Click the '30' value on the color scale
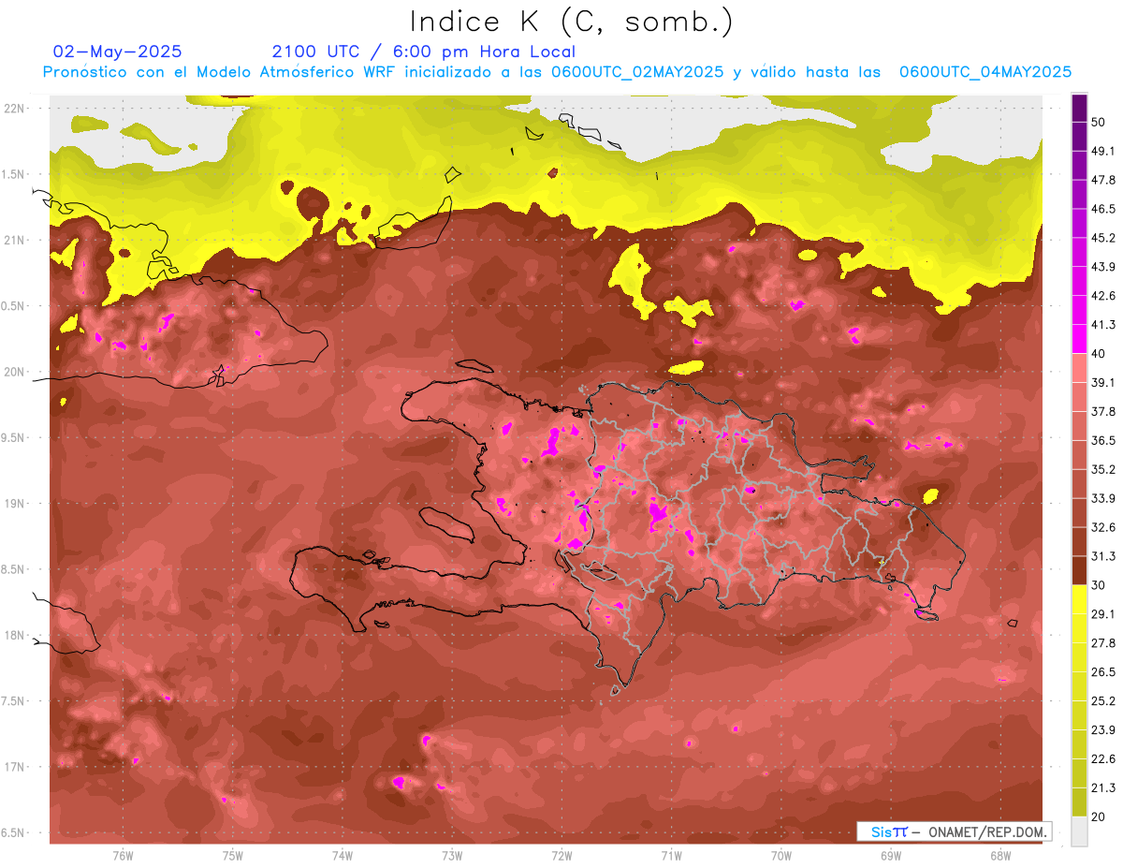Screen dimensions: 1123x868 point(1099,585)
